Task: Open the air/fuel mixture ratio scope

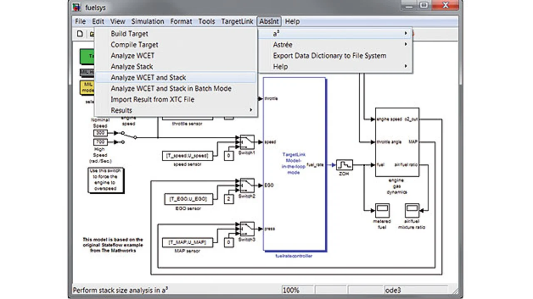Action: pyautogui.click(x=412, y=210)
